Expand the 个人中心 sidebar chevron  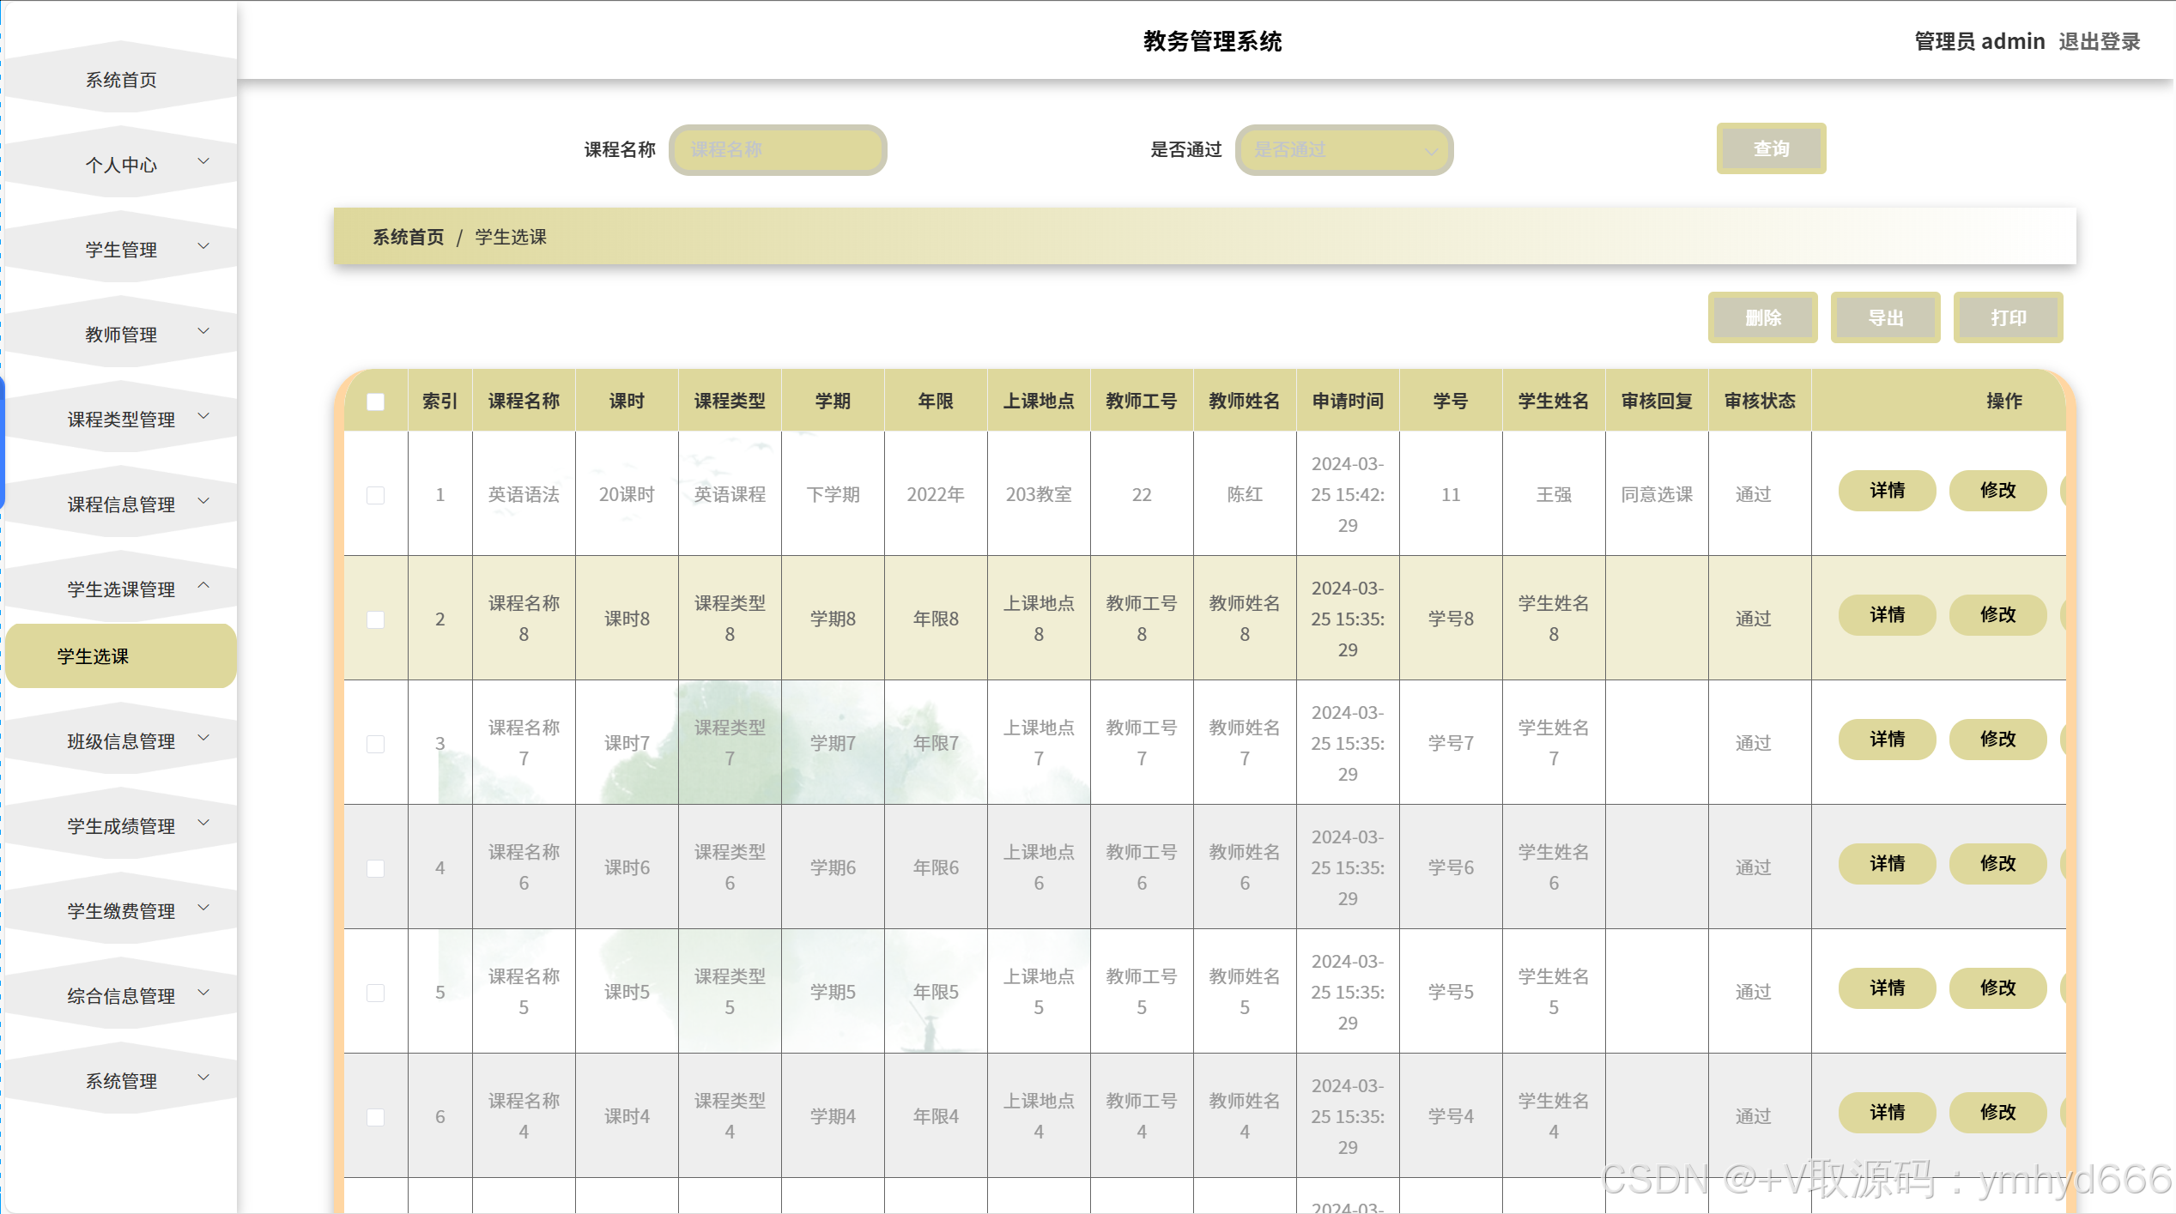(203, 161)
